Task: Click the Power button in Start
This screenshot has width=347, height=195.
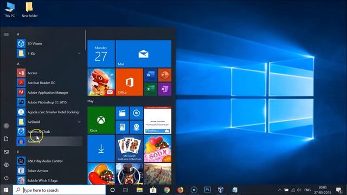Action: [x=7, y=178]
